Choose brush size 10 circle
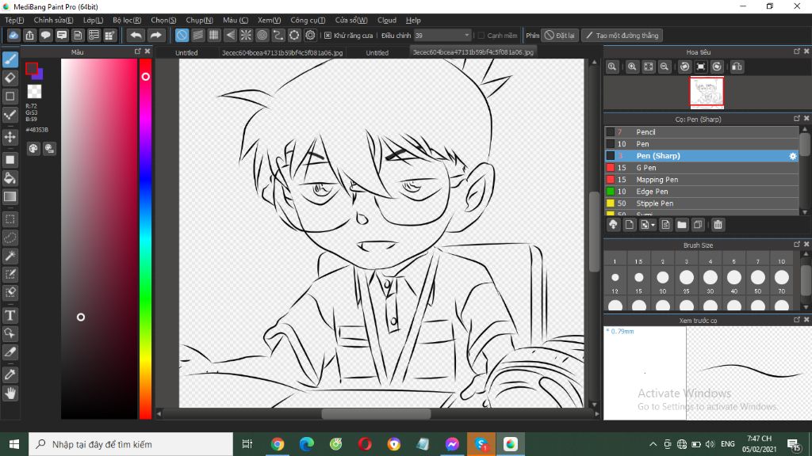This screenshot has width=812, height=456. [781, 278]
